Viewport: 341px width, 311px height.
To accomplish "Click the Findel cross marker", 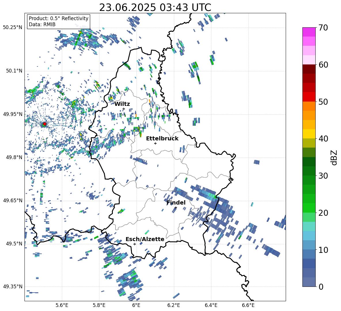I will coord(176,208).
